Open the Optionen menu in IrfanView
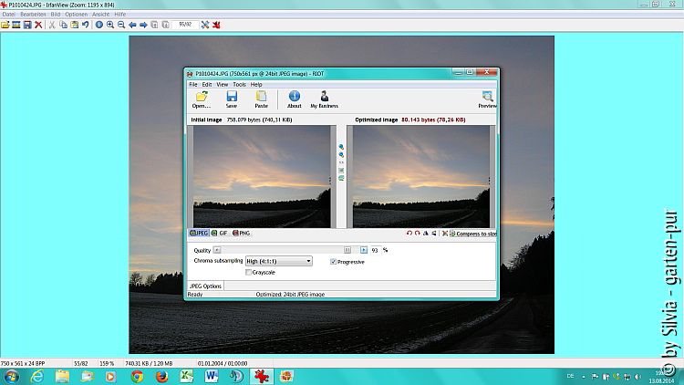Screen dimensions: 684x385 click(76, 15)
